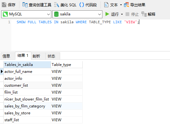This screenshot has width=170, height=125.
Task: Click the Beautify SQL icon
Action: click(x=56, y=5)
